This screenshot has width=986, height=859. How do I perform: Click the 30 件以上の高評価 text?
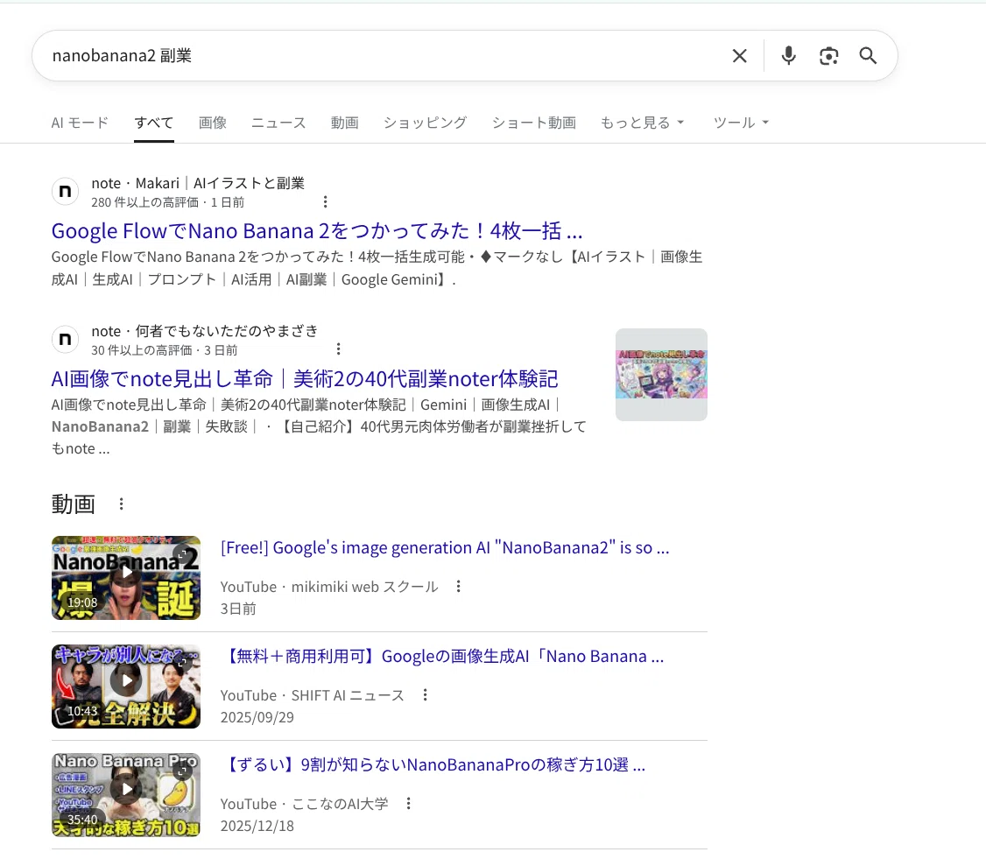click(x=142, y=350)
